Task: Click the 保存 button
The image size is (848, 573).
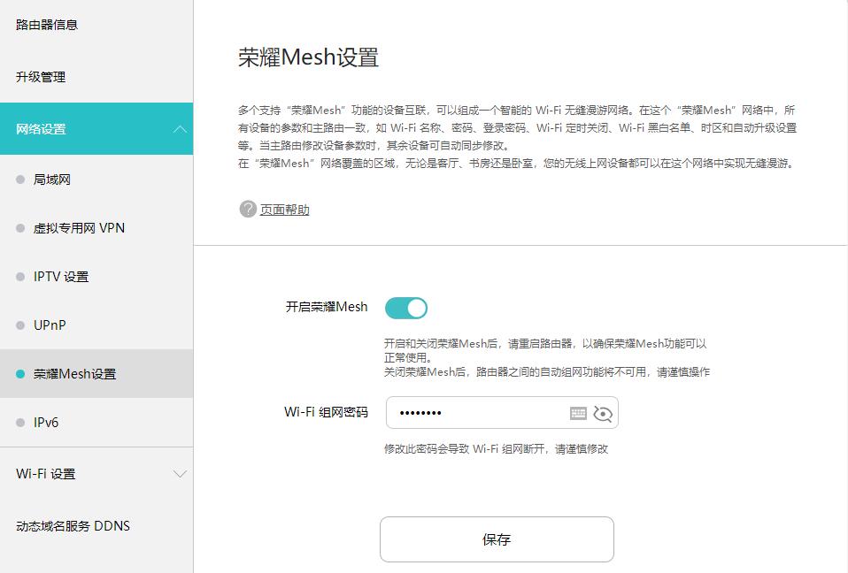Action: pos(497,539)
